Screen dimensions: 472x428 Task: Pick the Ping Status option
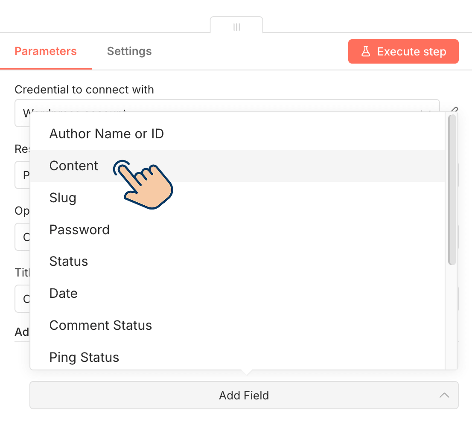[x=84, y=357]
